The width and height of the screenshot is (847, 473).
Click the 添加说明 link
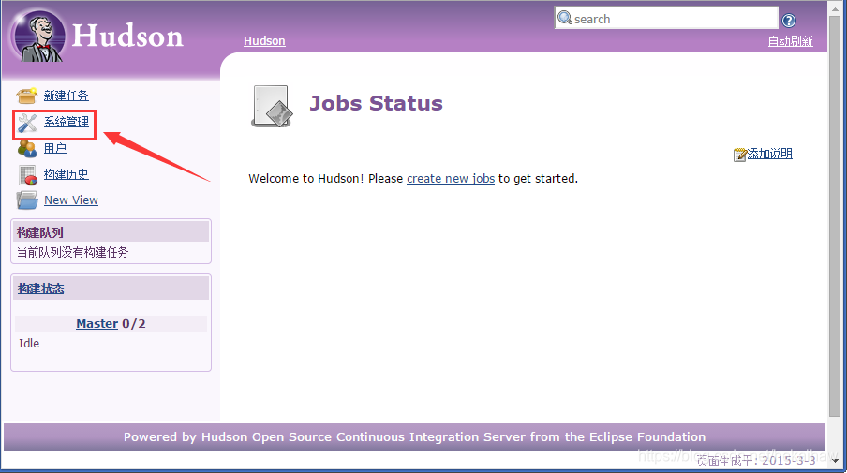click(x=770, y=154)
